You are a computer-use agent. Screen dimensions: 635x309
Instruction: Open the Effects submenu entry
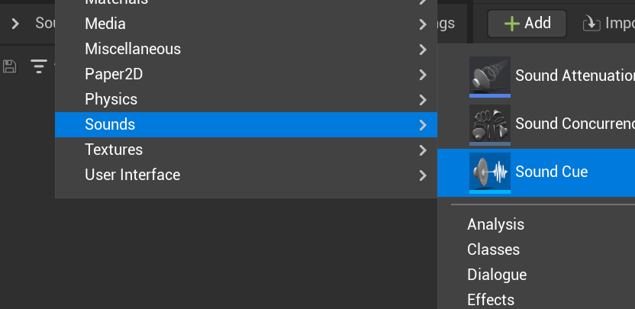click(x=491, y=300)
